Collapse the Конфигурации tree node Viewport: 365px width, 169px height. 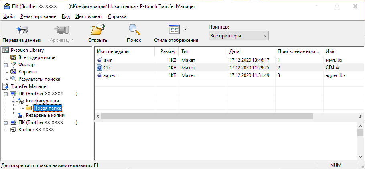point(13,101)
